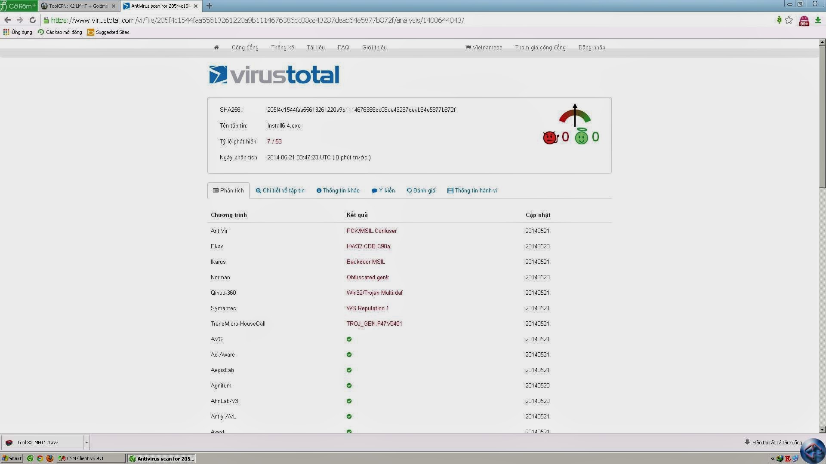Reload the current page

click(x=32, y=20)
